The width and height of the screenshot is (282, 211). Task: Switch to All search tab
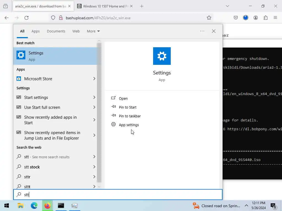(x=22, y=31)
